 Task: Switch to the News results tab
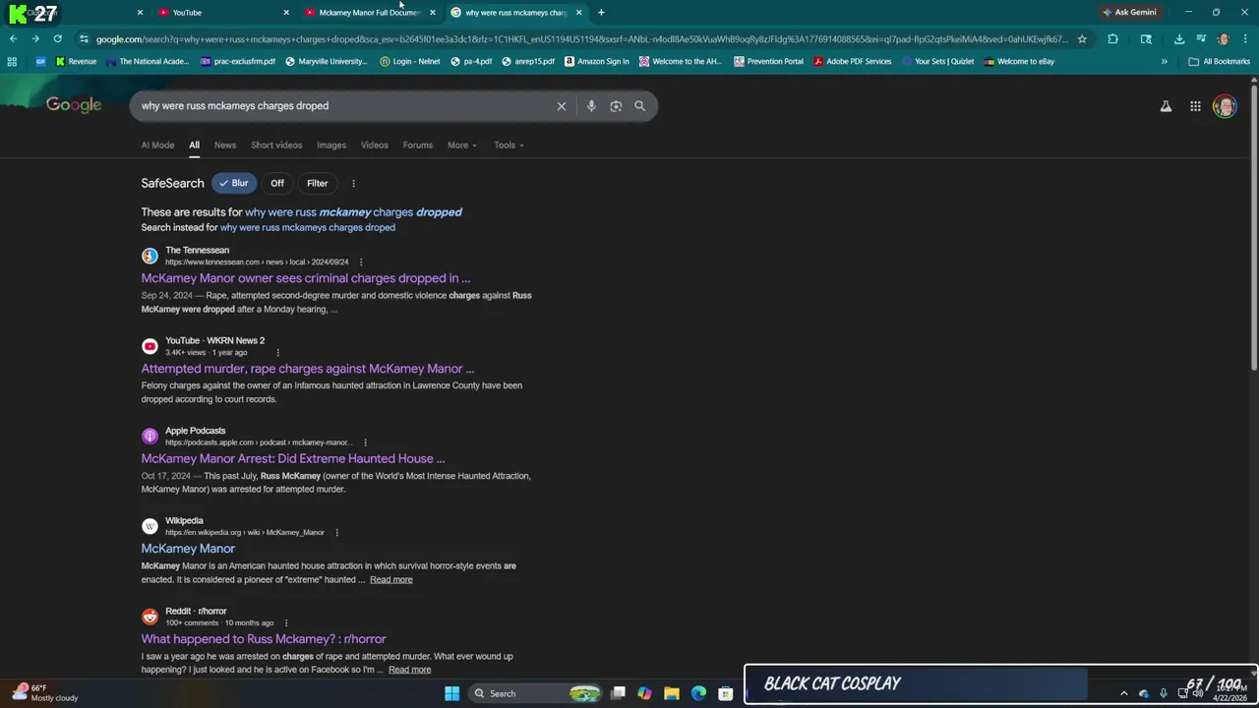point(225,146)
